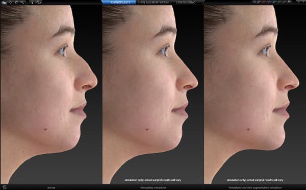The width and height of the screenshot is (306, 190).
Task: Click the red brush tool icon
Action: [264, 2]
